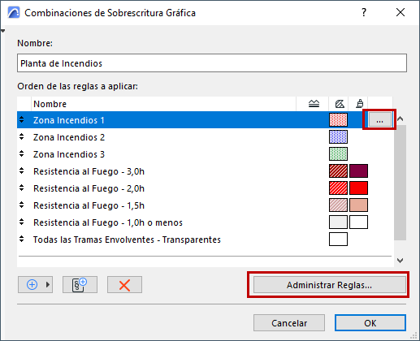420x341 pixels.
Task: Select Resistencia al Fuego - 3,0h rule
Action: [205, 171]
